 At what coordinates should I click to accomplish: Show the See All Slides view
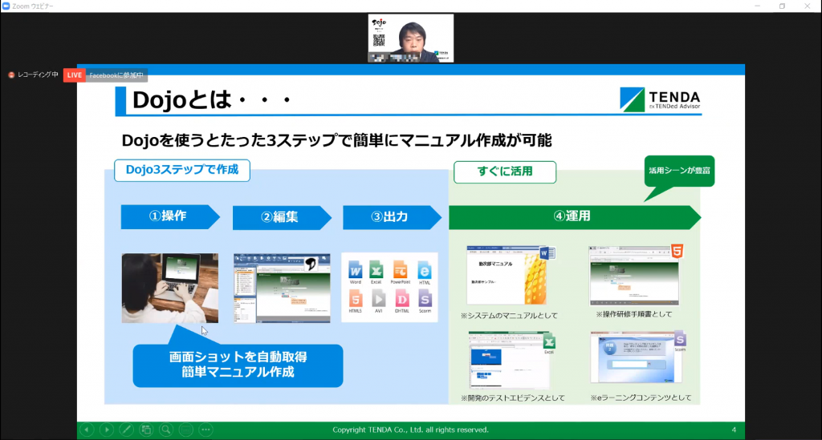(146, 430)
